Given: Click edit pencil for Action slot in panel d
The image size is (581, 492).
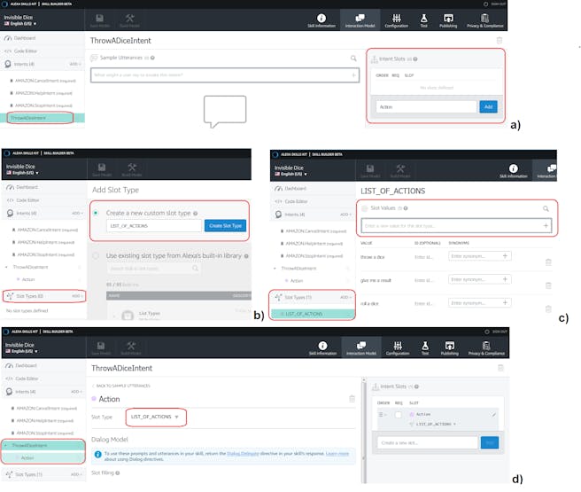Looking at the screenshot, I should [x=493, y=415].
